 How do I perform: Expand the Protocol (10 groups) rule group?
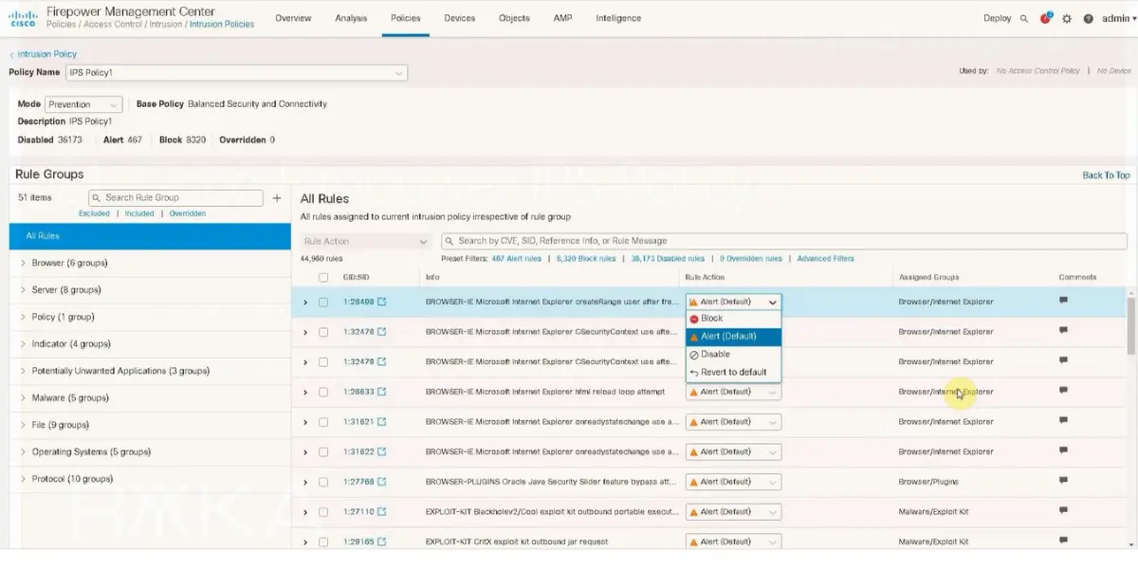(x=23, y=480)
